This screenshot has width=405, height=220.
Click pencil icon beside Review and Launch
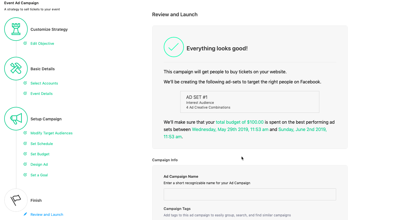pyautogui.click(x=25, y=214)
